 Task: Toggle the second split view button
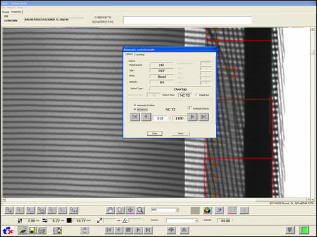244,210
